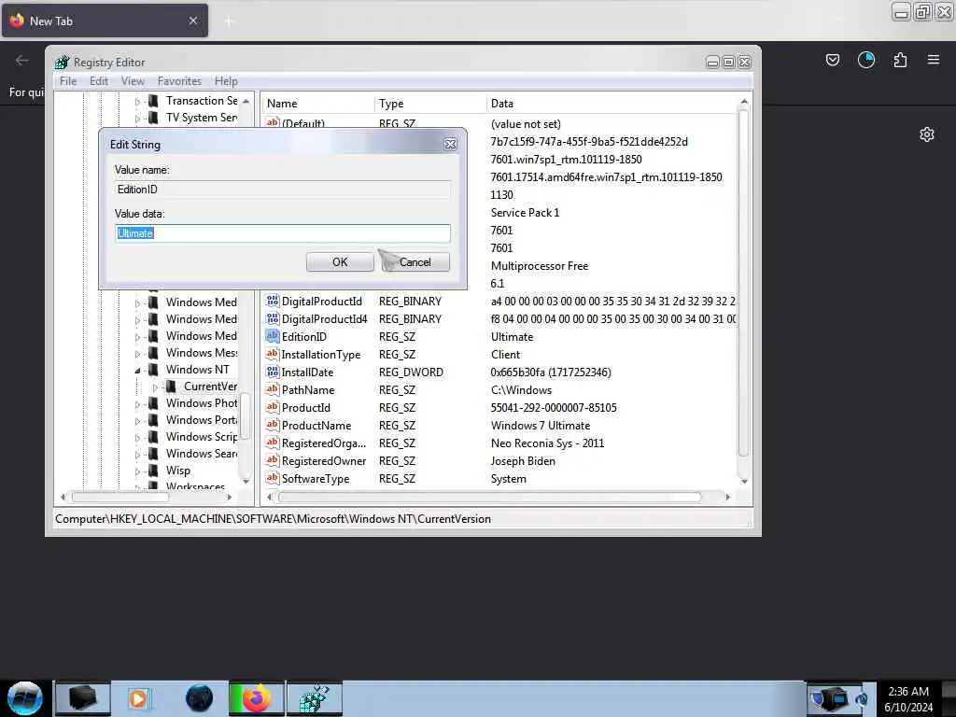Sort values by the Data column header
This screenshot has height=717, width=956.
612,104
